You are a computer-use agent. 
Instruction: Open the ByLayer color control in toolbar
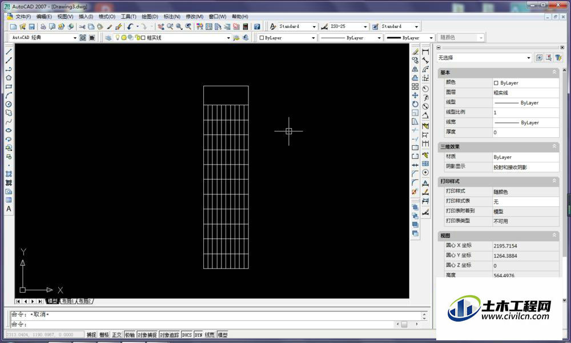tap(287, 38)
